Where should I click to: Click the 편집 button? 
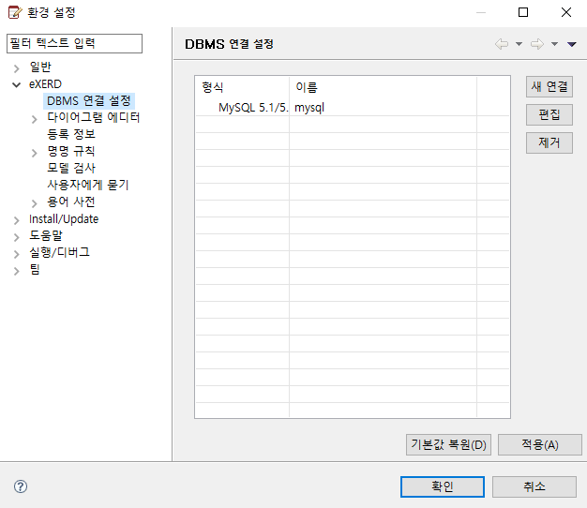[549, 115]
